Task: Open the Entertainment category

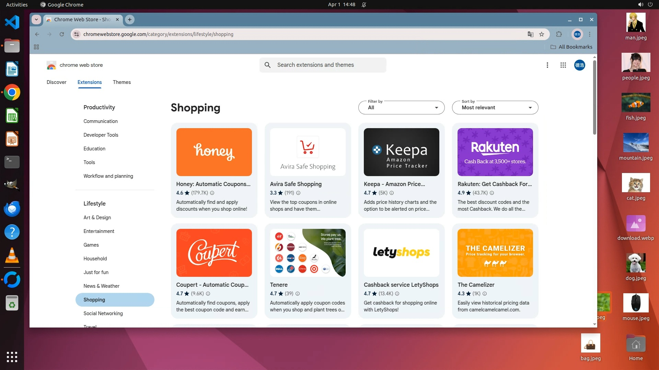Action: tap(99, 231)
